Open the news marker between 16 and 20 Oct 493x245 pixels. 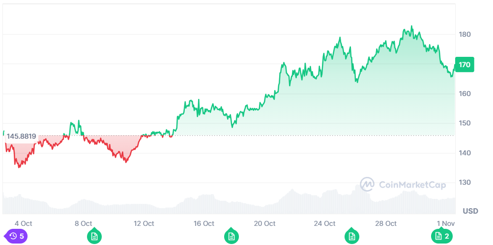[231, 236]
